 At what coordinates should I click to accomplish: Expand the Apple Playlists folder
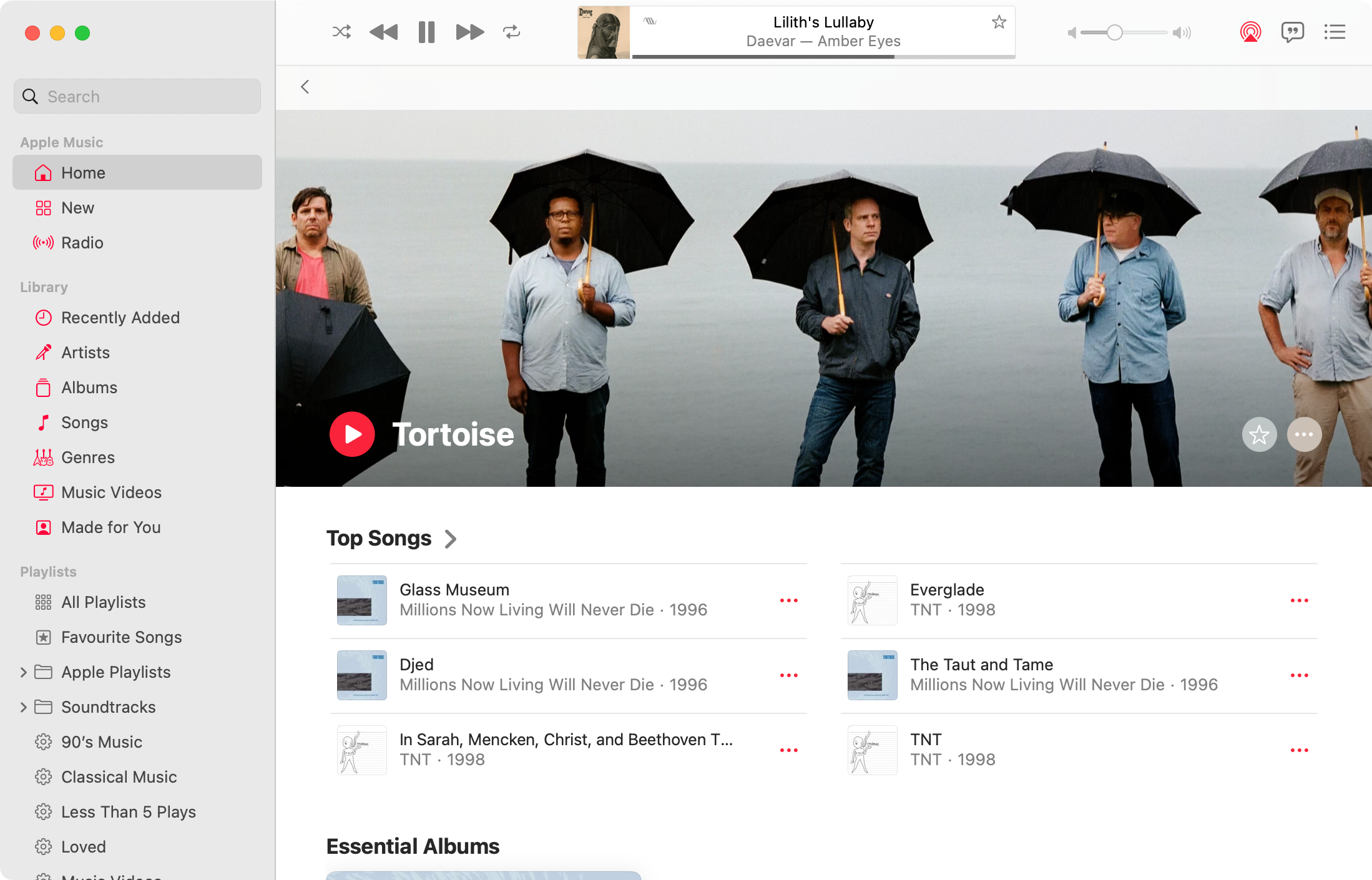click(24, 672)
